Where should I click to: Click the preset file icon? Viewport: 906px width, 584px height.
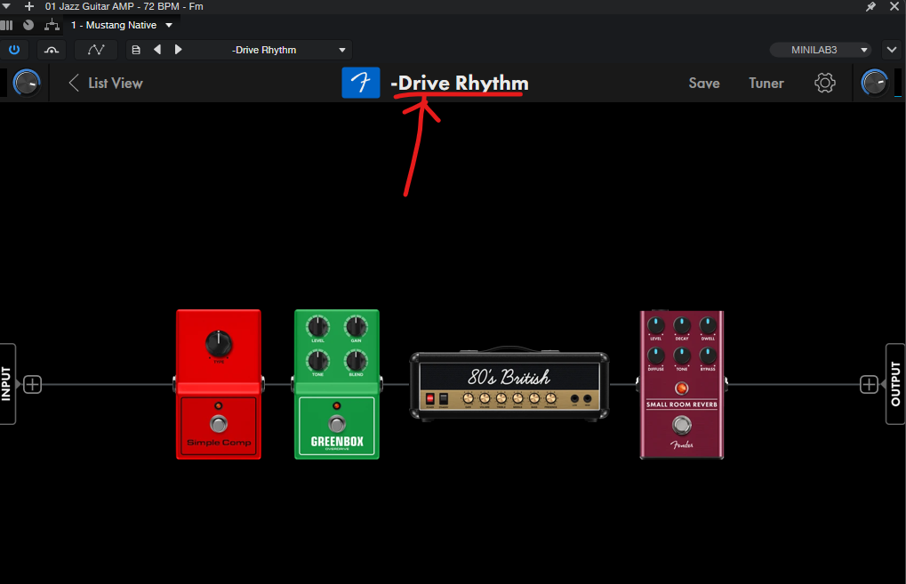pos(136,50)
